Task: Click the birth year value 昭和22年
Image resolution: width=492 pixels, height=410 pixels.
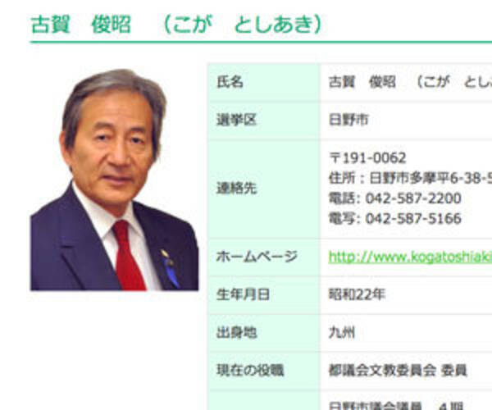Action: coord(357,295)
